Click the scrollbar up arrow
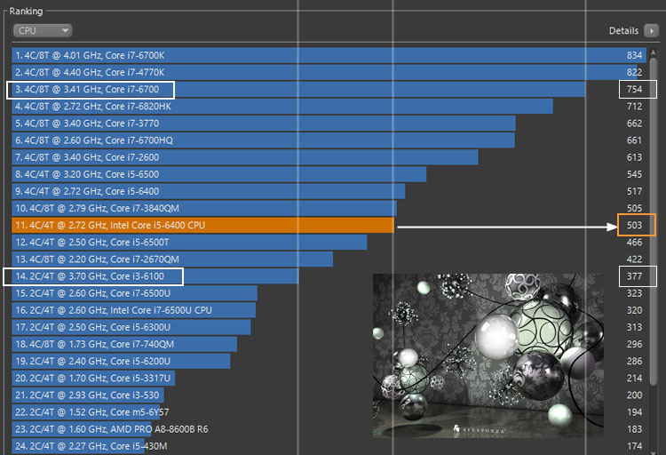The width and height of the screenshot is (666, 455). pos(654,52)
